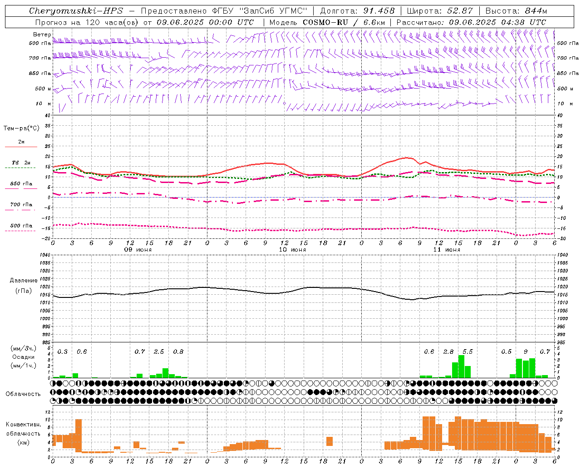Select the 500 м wind level label on left axis

tap(43, 89)
